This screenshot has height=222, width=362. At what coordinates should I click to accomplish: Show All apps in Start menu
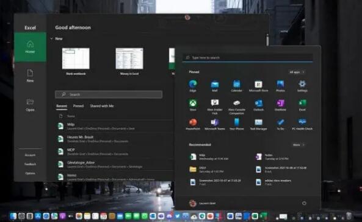(x=297, y=72)
